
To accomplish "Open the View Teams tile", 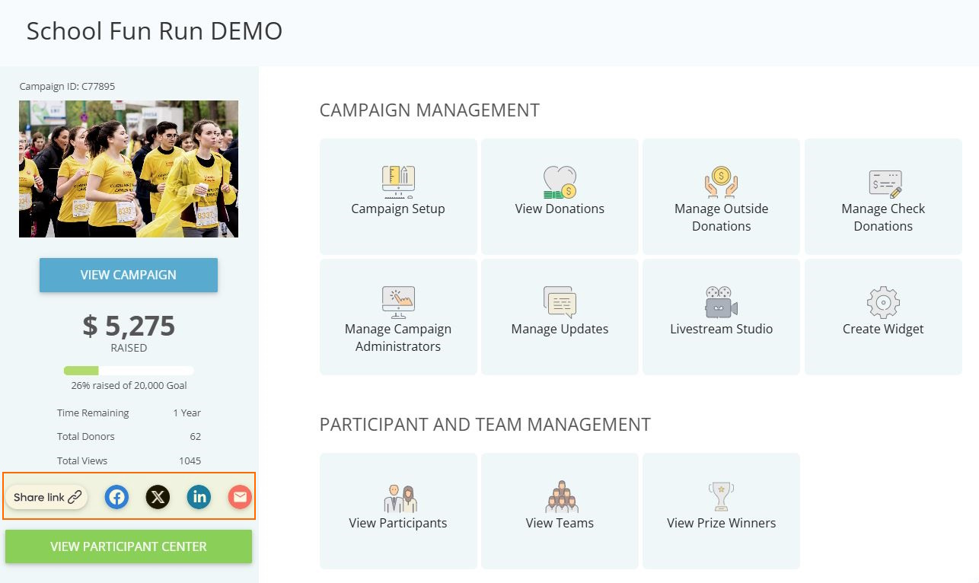I will click(560, 511).
